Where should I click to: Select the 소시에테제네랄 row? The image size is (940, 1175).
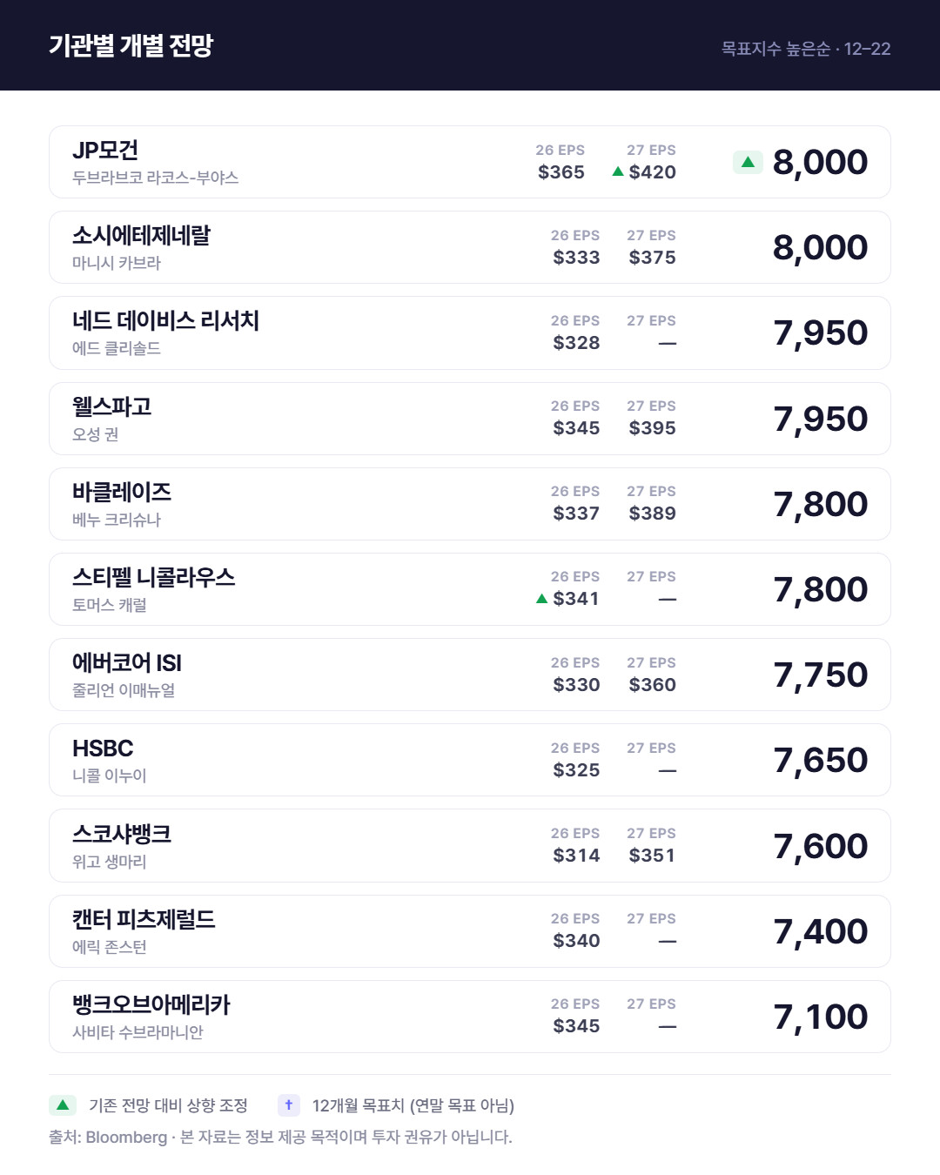click(x=470, y=247)
